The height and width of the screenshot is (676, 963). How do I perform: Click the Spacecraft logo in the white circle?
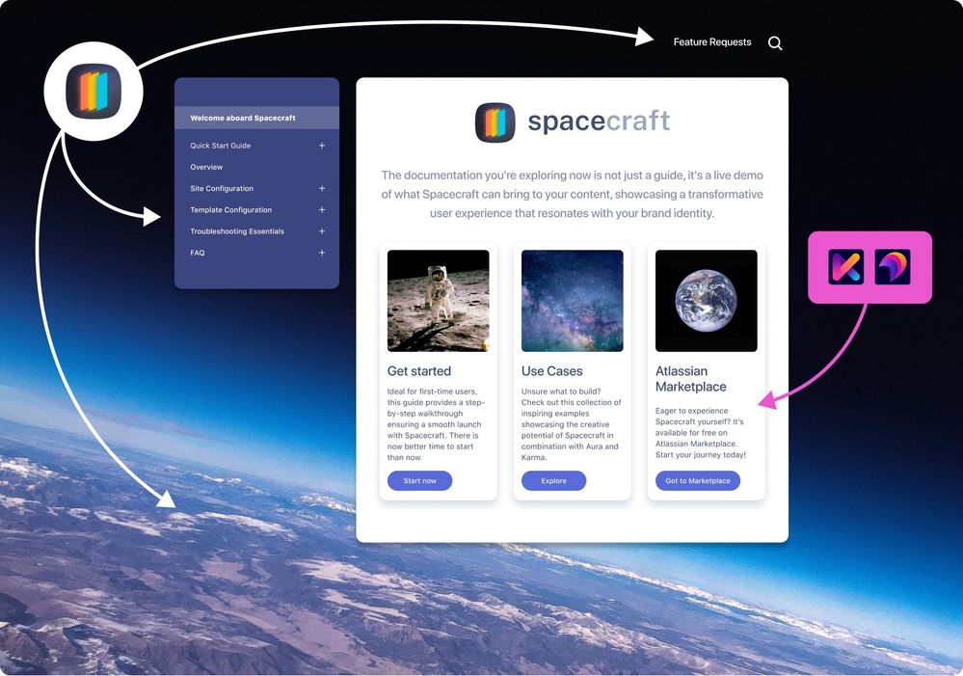pos(94,91)
